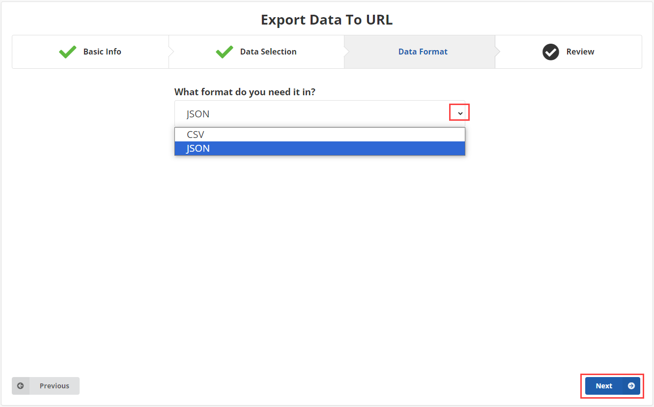The image size is (654, 407).
Task: Click the right arrow icon on Next
Action: (x=631, y=386)
